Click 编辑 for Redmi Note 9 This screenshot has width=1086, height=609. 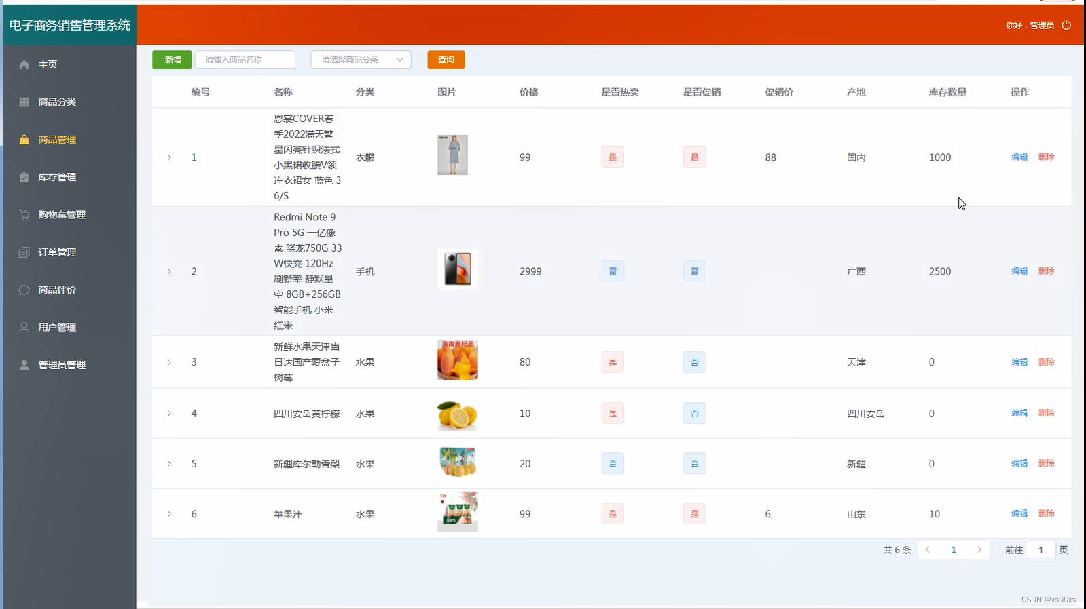(x=1019, y=271)
